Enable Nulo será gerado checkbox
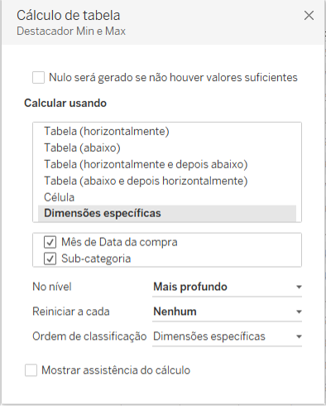 [38, 77]
